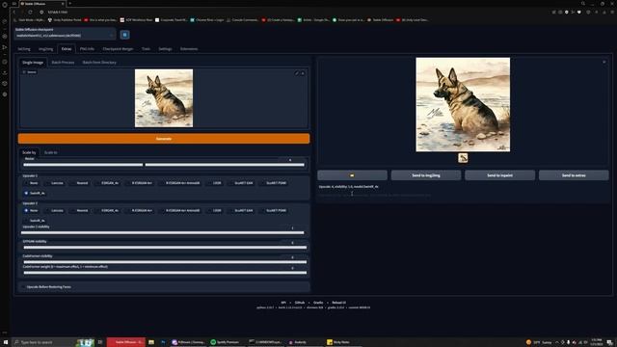The height and width of the screenshot is (347, 617).
Task: Click the browser address bar
Action: pyautogui.click(x=291, y=13)
